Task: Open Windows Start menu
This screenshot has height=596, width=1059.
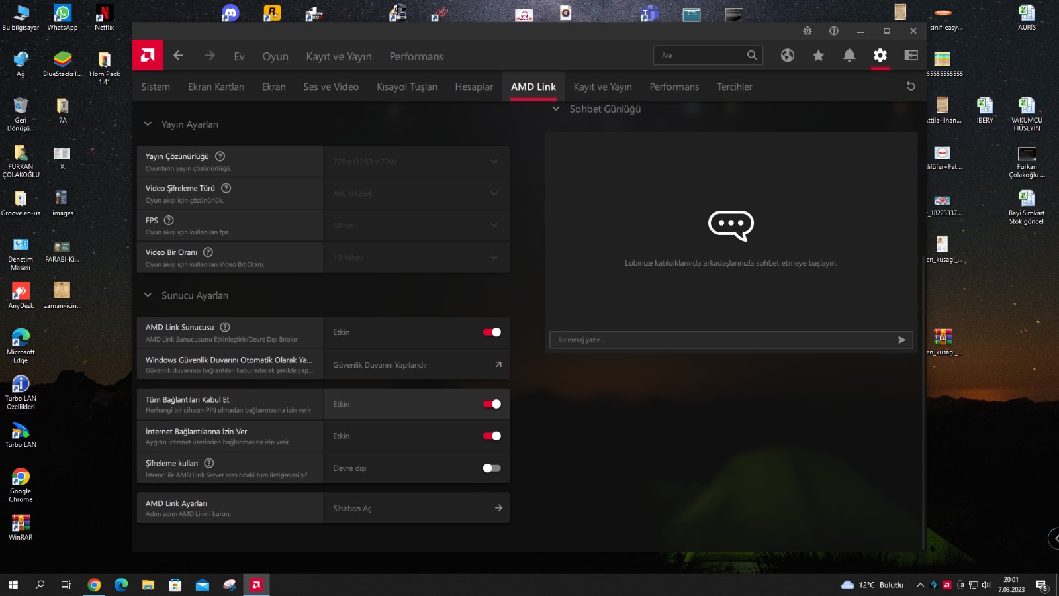Action: pyautogui.click(x=13, y=585)
